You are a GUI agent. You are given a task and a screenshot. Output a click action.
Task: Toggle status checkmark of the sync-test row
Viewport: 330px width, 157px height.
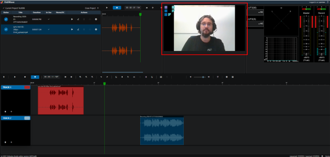6,29
